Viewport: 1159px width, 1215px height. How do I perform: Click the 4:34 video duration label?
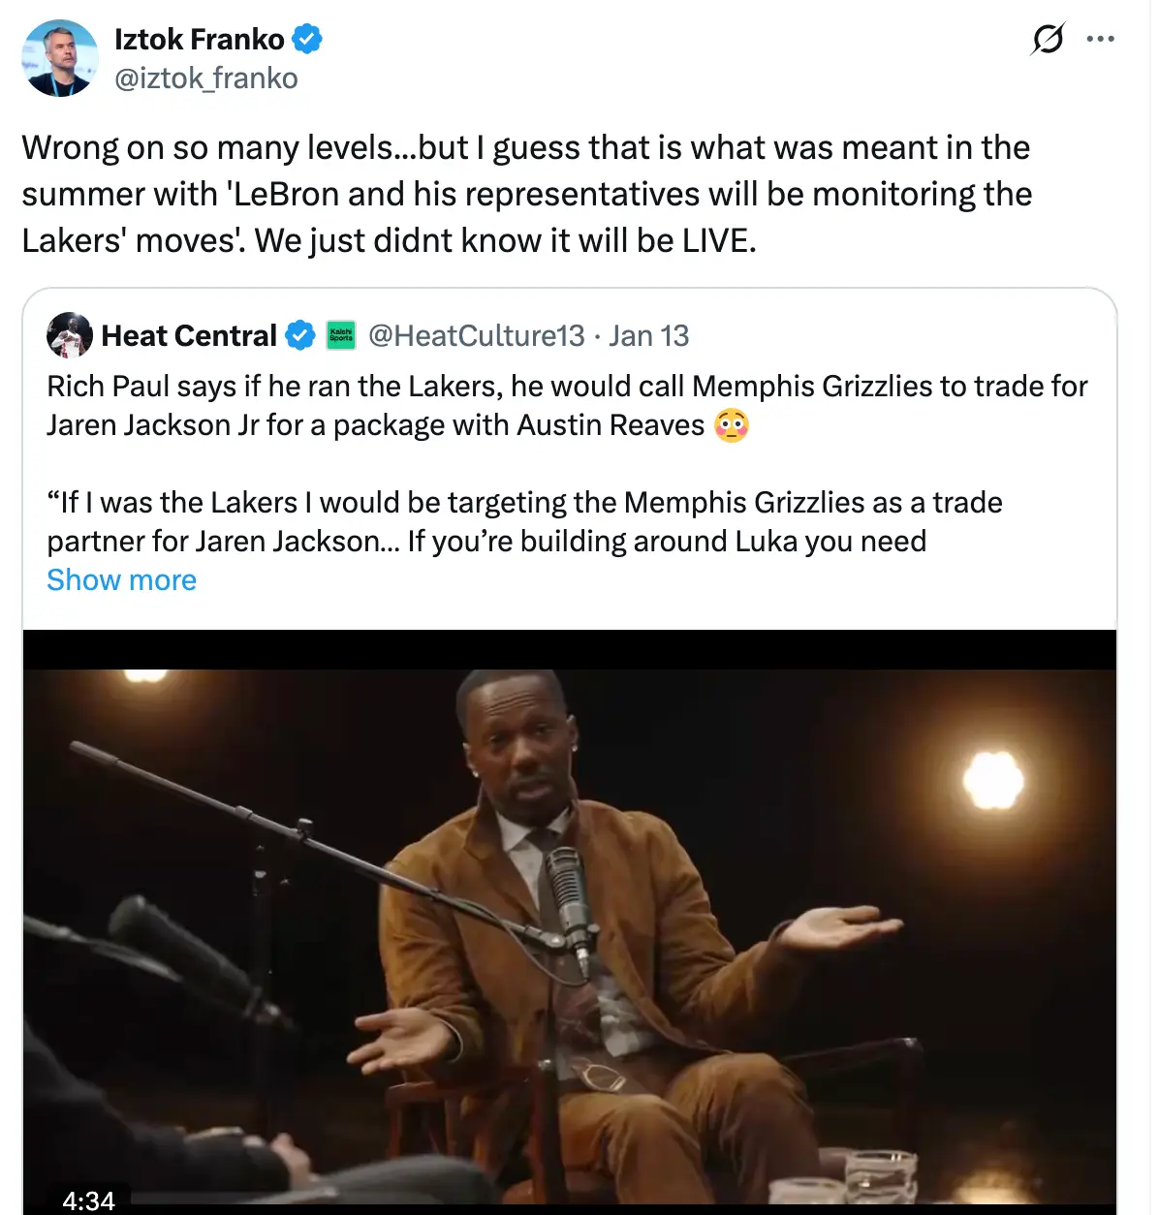coord(88,1200)
